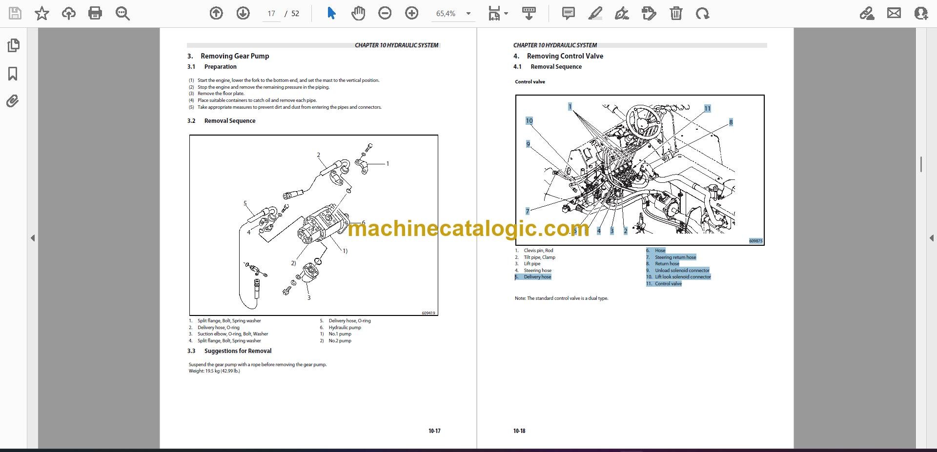Expand the left navigation pane
The height and width of the screenshot is (452, 937).
33,238
